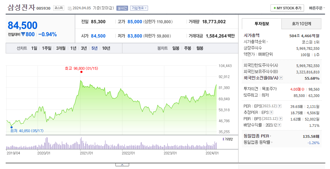Viewport: 330px width, 169px height.
Task: Click the current price 84,500 headline
Action: click(x=23, y=26)
